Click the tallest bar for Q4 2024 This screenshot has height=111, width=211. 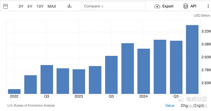click(192, 59)
